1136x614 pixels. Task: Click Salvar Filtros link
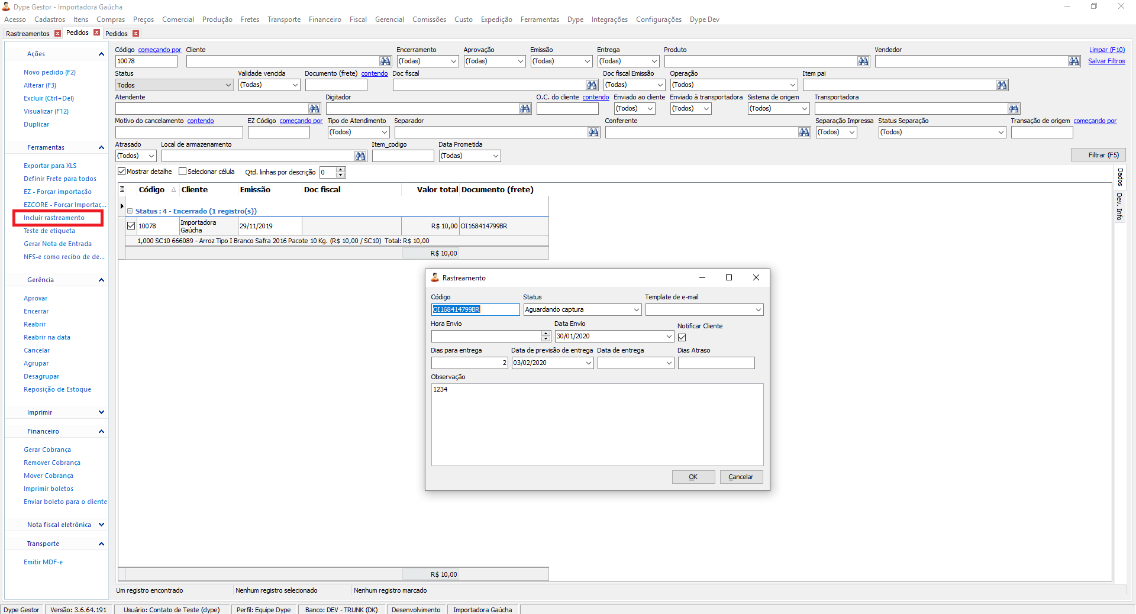[x=1106, y=61]
